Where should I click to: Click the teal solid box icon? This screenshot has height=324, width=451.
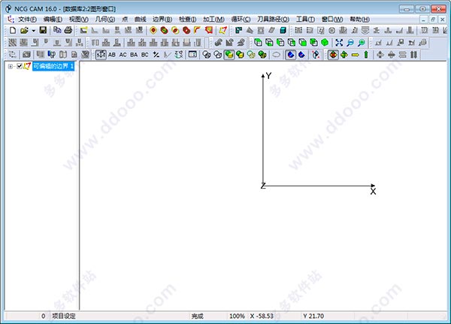(x=283, y=30)
